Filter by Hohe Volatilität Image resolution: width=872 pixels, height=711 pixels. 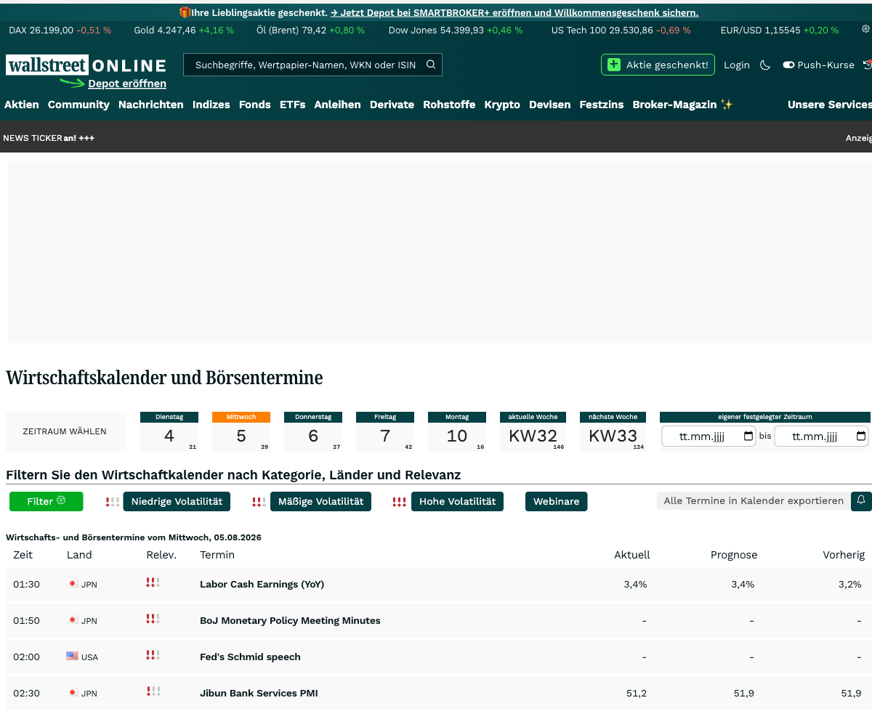[457, 501]
